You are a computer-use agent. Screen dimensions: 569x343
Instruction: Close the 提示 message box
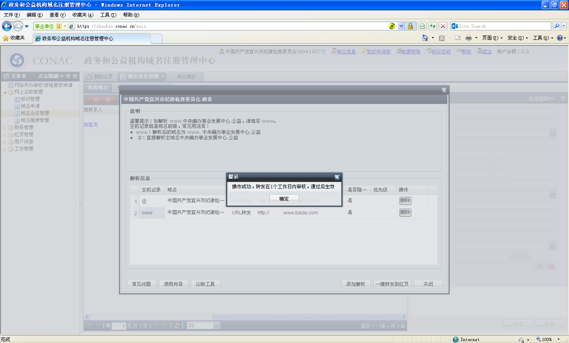click(x=337, y=177)
